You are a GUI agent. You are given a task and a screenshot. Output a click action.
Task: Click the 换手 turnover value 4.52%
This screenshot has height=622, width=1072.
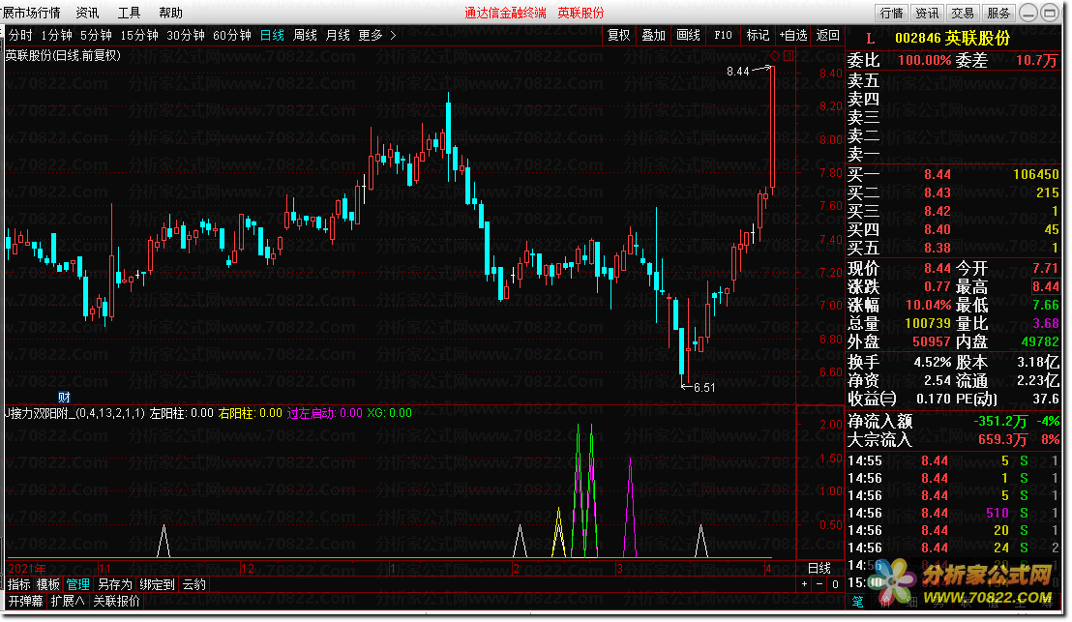pos(933,362)
